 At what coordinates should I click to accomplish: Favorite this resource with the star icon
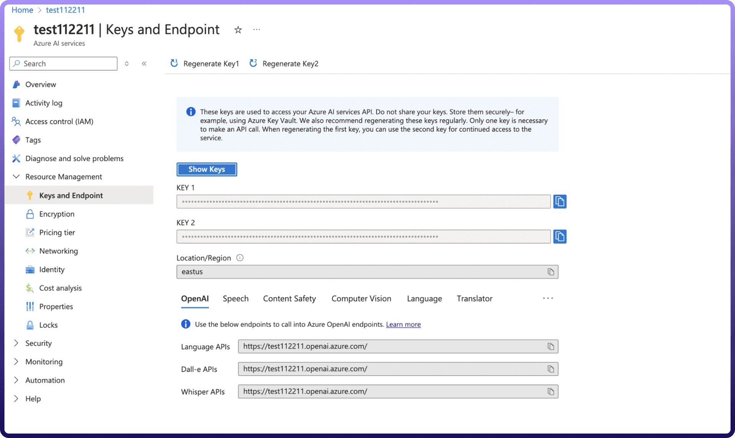[x=238, y=30]
